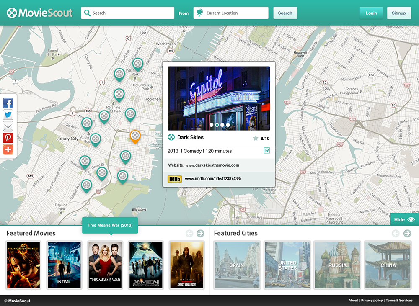Click the Search text input field

(x=127, y=13)
